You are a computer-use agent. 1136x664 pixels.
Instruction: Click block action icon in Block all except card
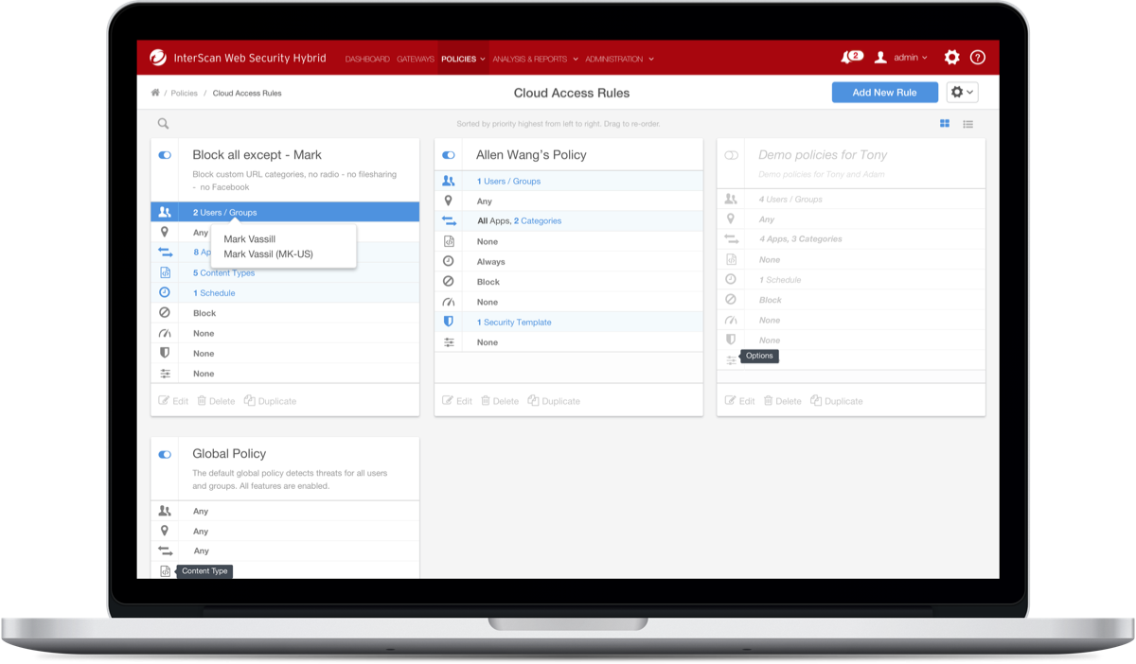[165, 313]
